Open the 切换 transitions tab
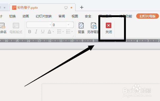This screenshot has width=160, height=101. click(12, 16)
